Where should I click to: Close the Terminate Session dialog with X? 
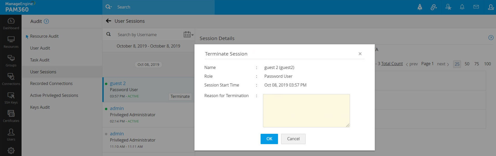click(360, 54)
